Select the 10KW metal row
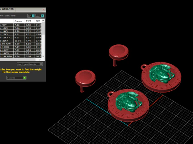Screen dimensions: 193x144 (x=21, y=50)
